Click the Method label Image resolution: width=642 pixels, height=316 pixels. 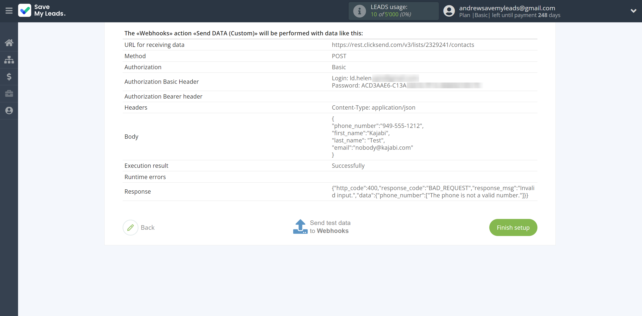135,56
